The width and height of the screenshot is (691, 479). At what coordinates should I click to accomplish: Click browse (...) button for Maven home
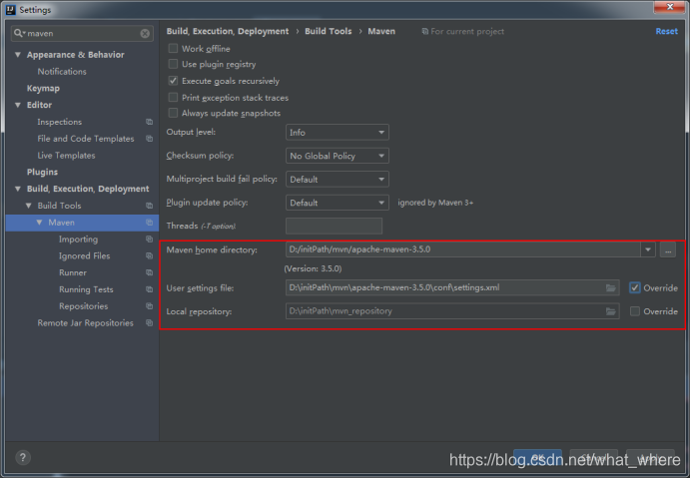click(668, 250)
